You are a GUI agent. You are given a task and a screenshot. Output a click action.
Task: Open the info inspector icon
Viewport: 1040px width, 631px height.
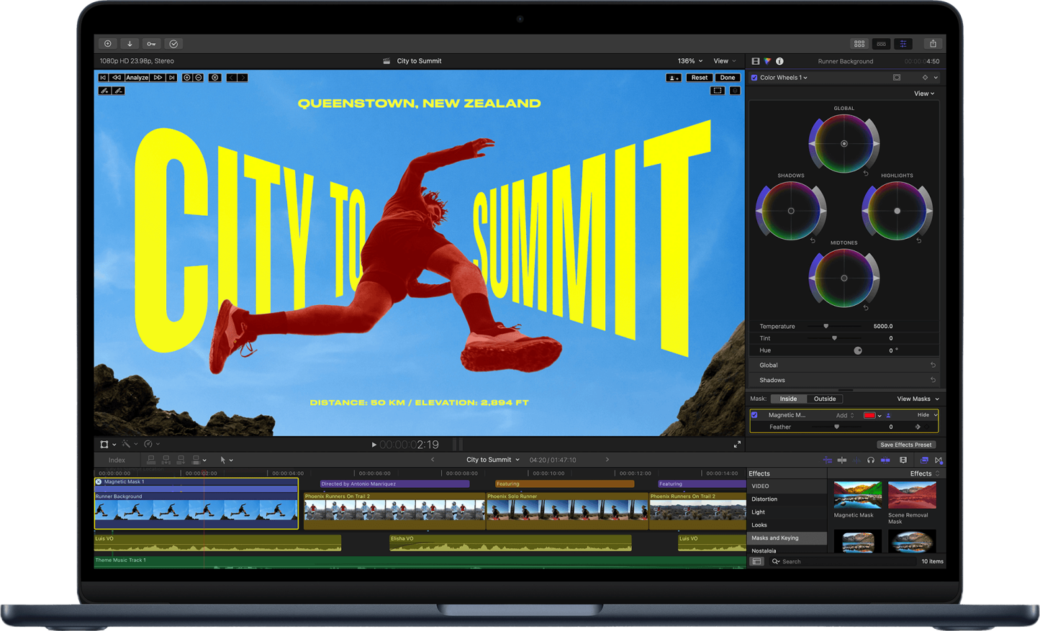779,61
